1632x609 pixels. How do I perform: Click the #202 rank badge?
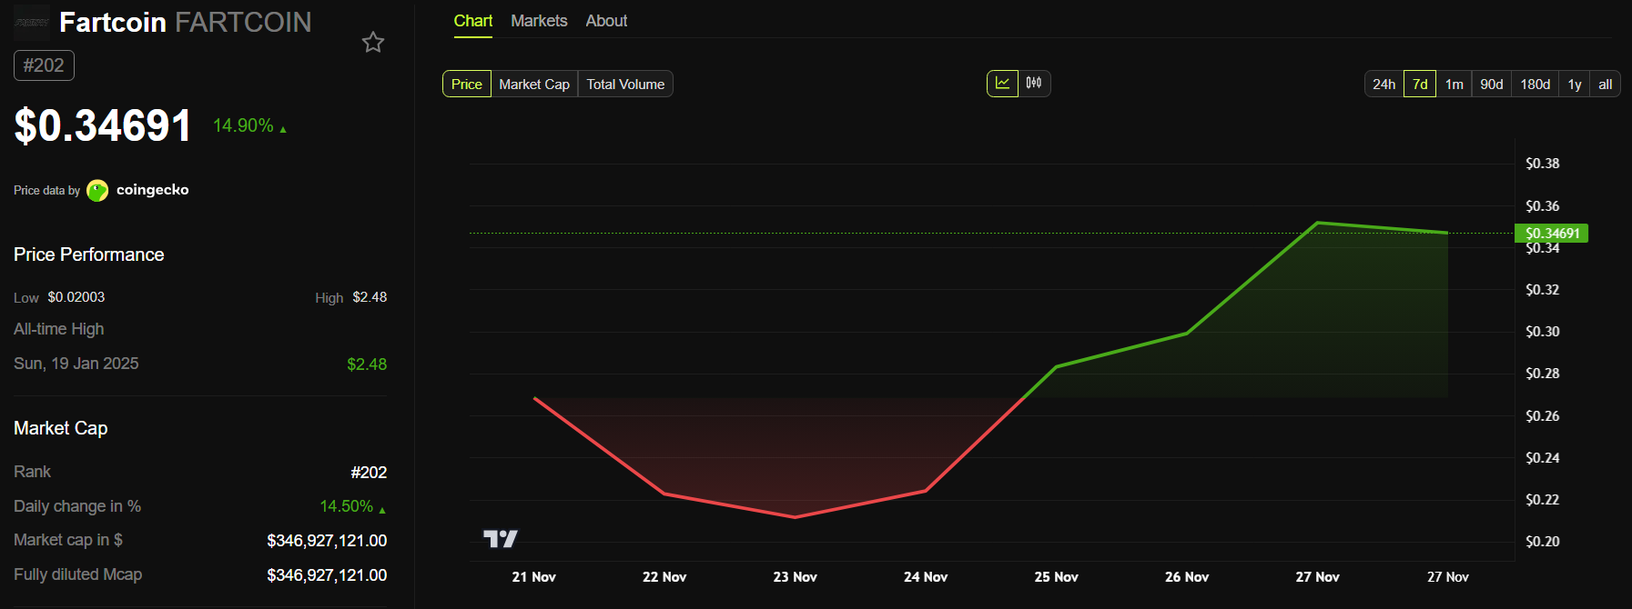coord(44,65)
